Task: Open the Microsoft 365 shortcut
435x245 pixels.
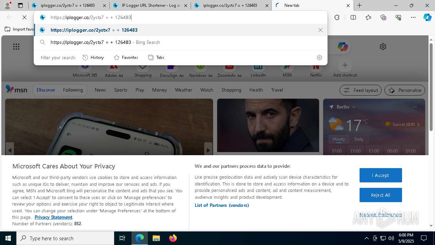Action: pyautogui.click(x=85, y=70)
